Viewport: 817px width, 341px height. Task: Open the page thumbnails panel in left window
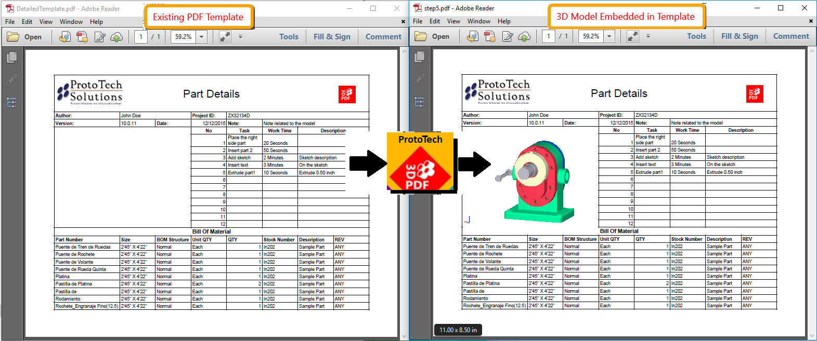coord(11,57)
